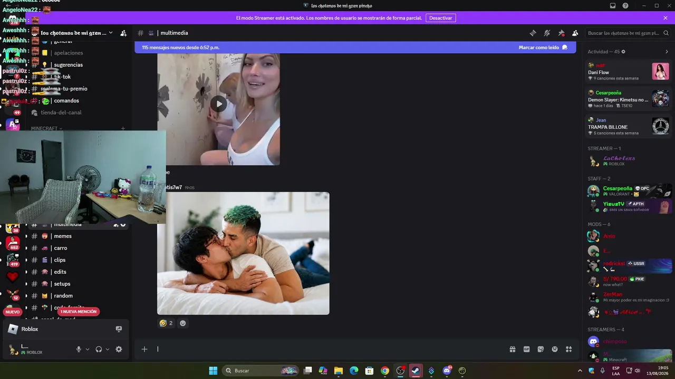Screen dimensions: 675x379
Task: Open the Discord help icon
Action: 625,6
